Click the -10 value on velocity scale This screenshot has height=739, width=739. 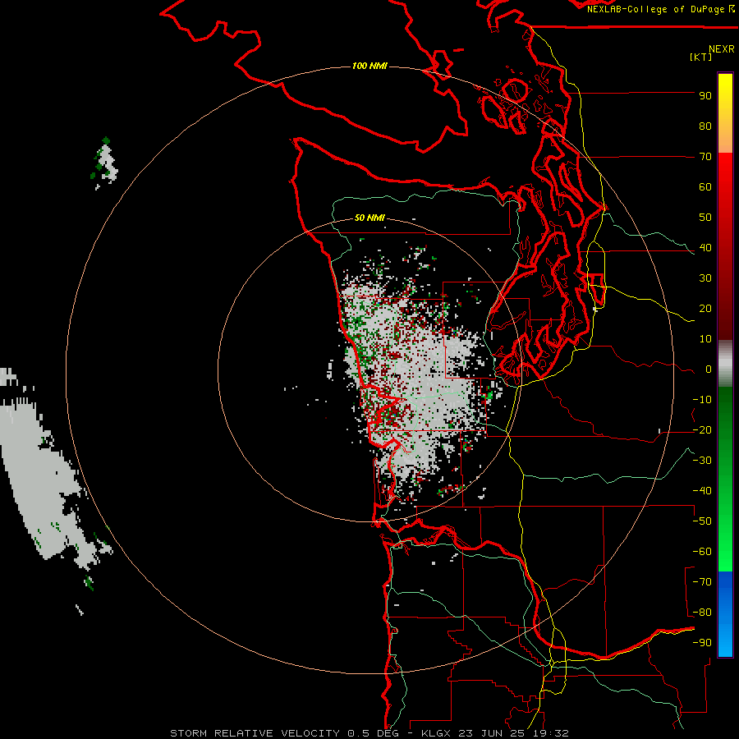tap(702, 400)
